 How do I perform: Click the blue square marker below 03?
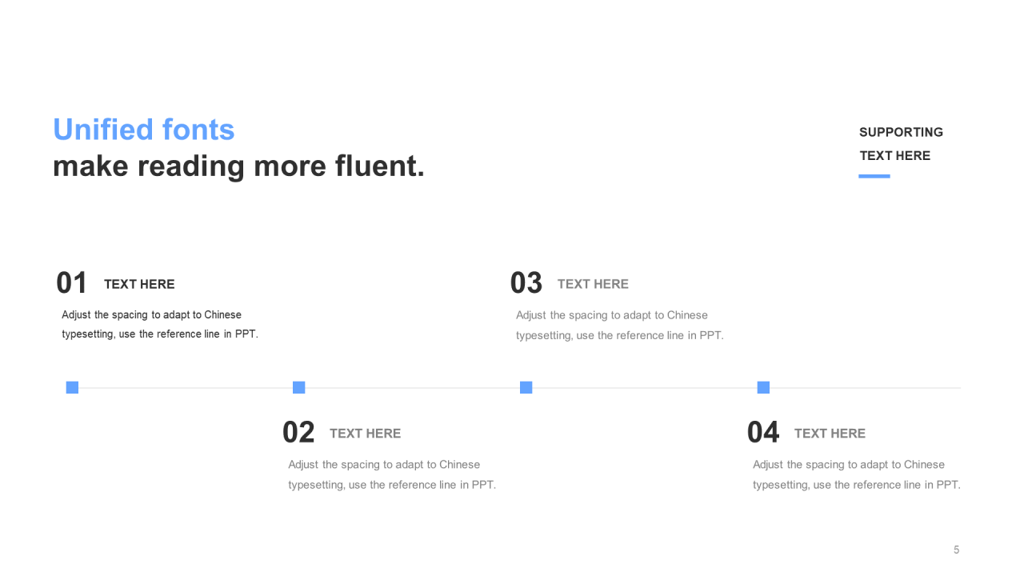(x=526, y=387)
